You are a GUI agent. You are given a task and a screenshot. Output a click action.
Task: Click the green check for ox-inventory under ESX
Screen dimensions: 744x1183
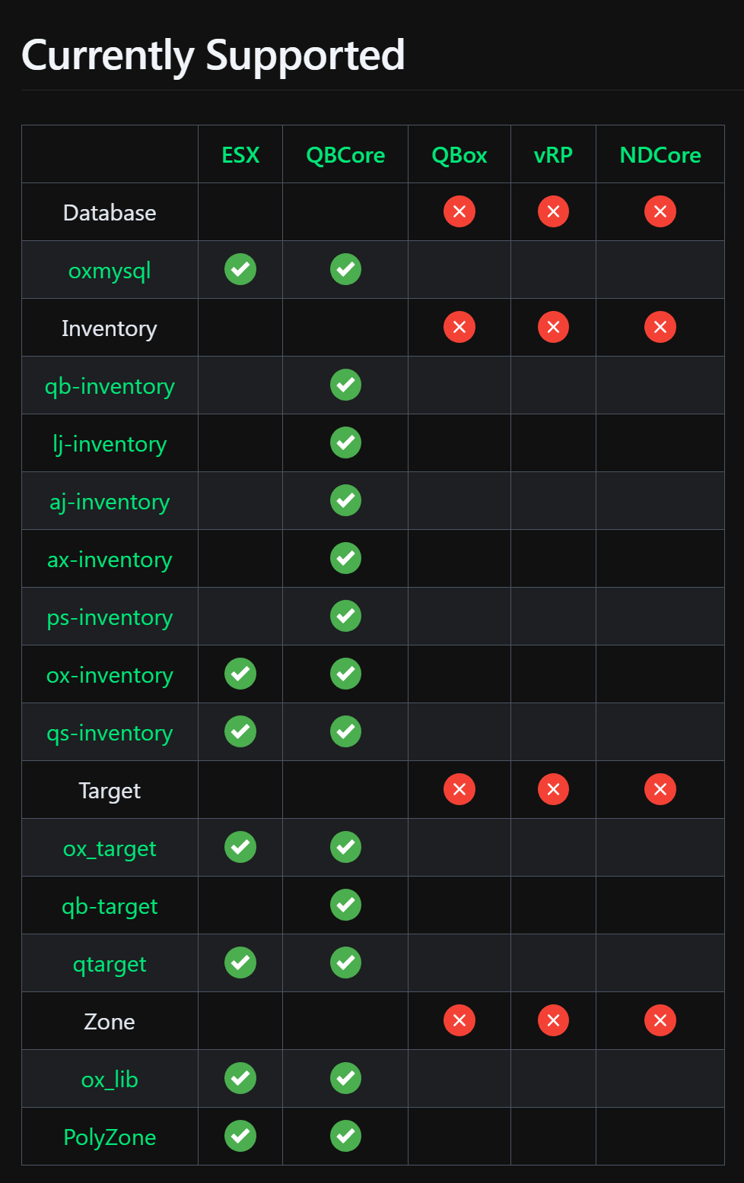(x=240, y=674)
